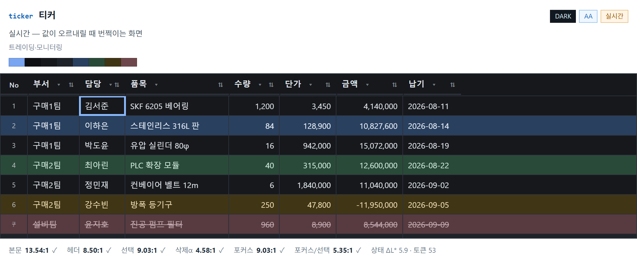The height and width of the screenshot is (262, 637).
Task: Toggle the DARK theme button
Action: point(563,16)
